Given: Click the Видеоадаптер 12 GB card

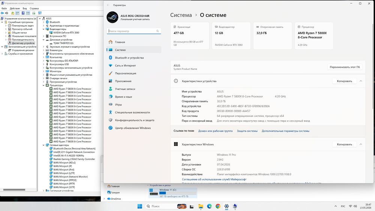Looking at the screenshot, I should pyautogui.click(x=231, y=36).
